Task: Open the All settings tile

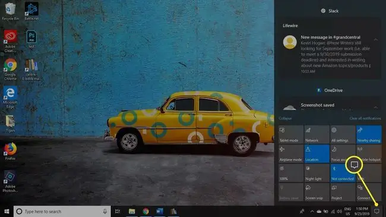Action: pos(343,134)
